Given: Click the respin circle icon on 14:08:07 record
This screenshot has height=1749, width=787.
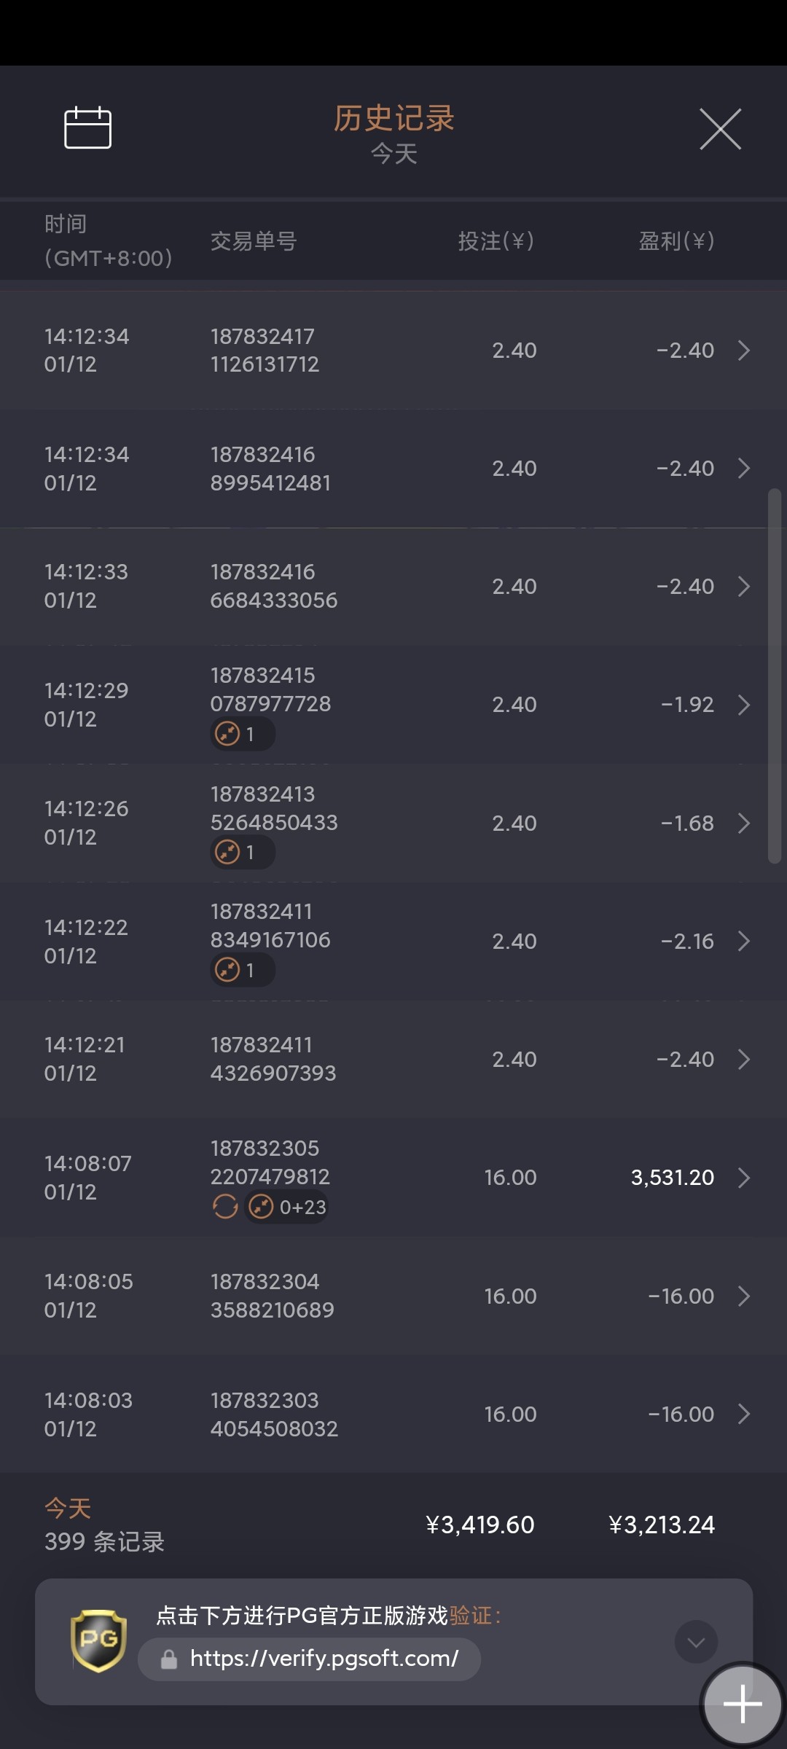Looking at the screenshot, I should 225,1207.
